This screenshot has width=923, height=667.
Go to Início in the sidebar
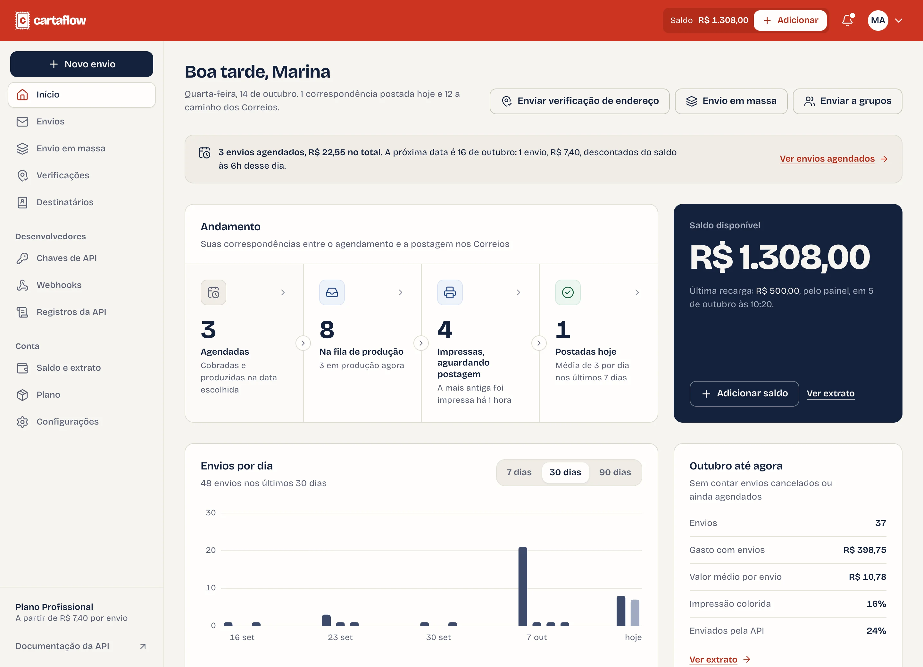(82, 95)
